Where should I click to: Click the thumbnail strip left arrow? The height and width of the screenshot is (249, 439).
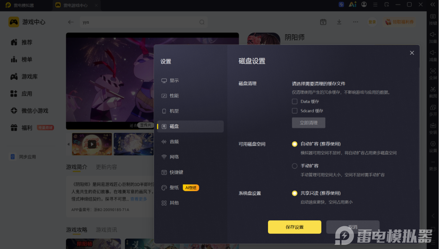[68, 144]
